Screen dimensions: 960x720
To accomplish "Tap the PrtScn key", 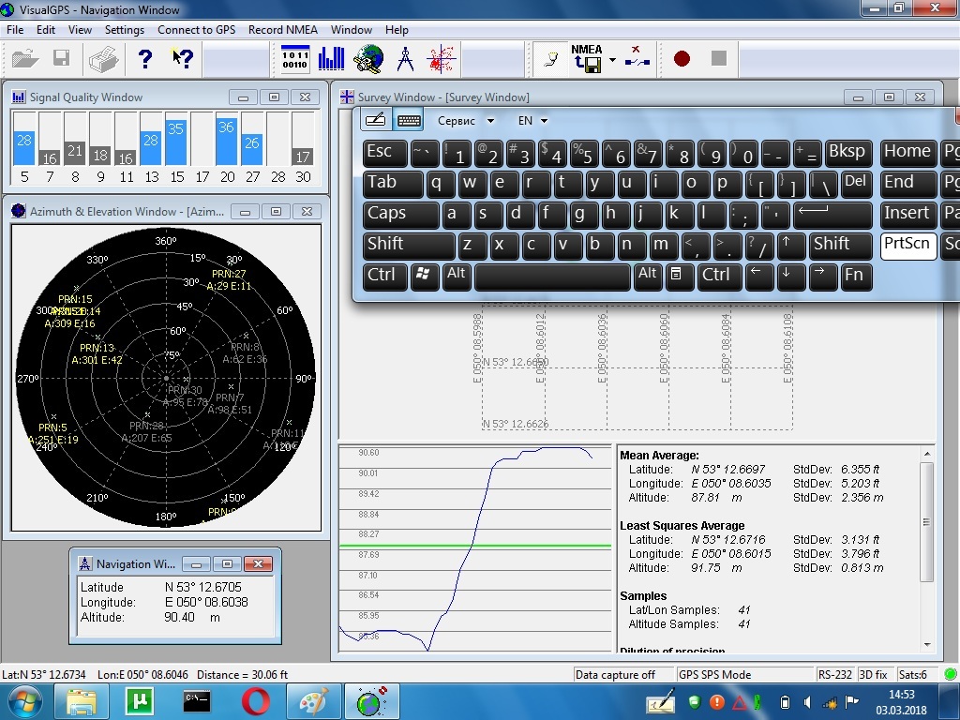I will coord(908,246).
